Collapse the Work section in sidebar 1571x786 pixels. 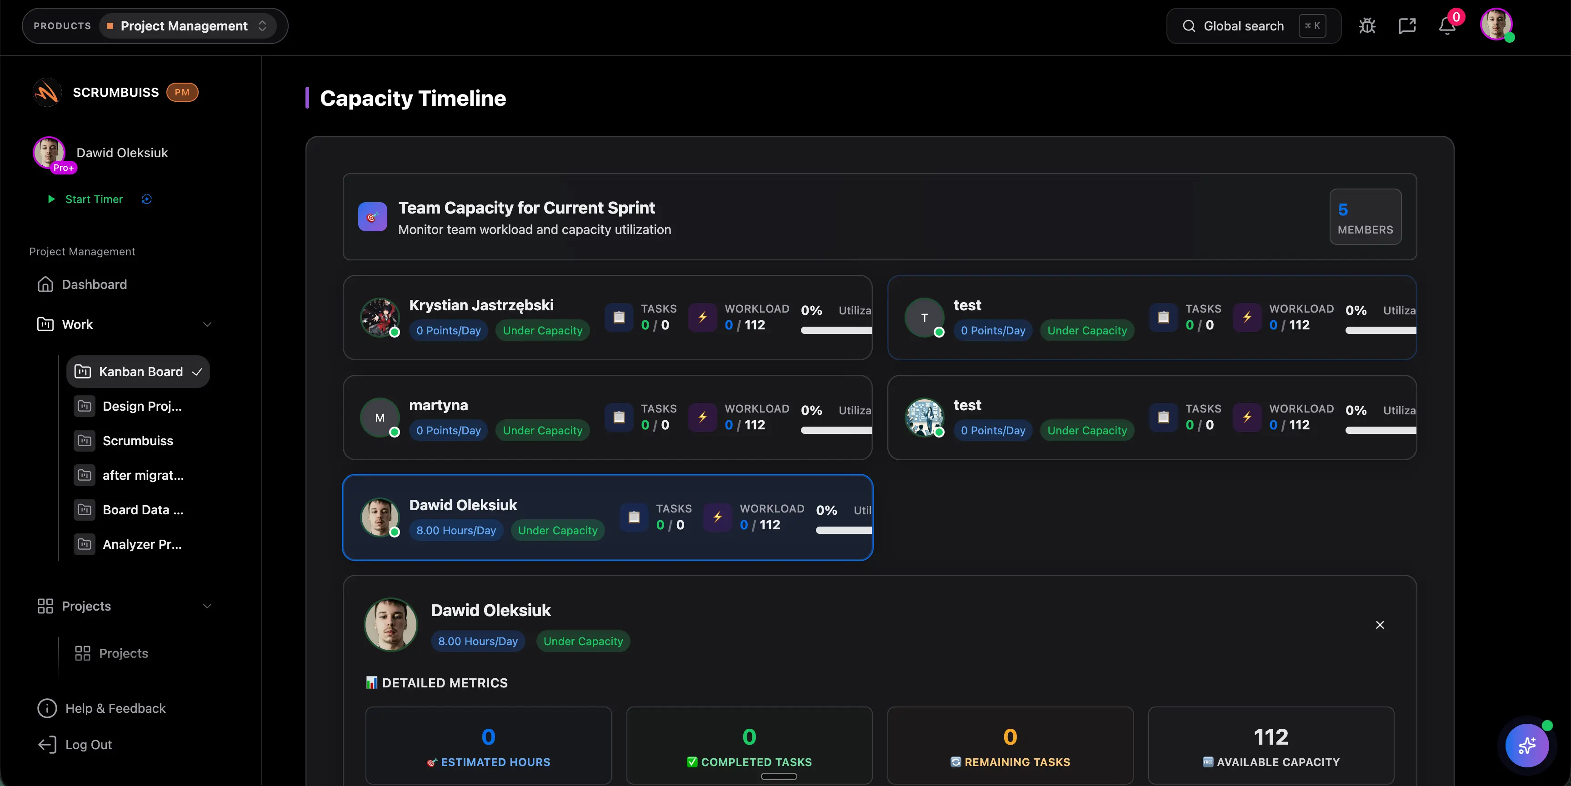[207, 324]
